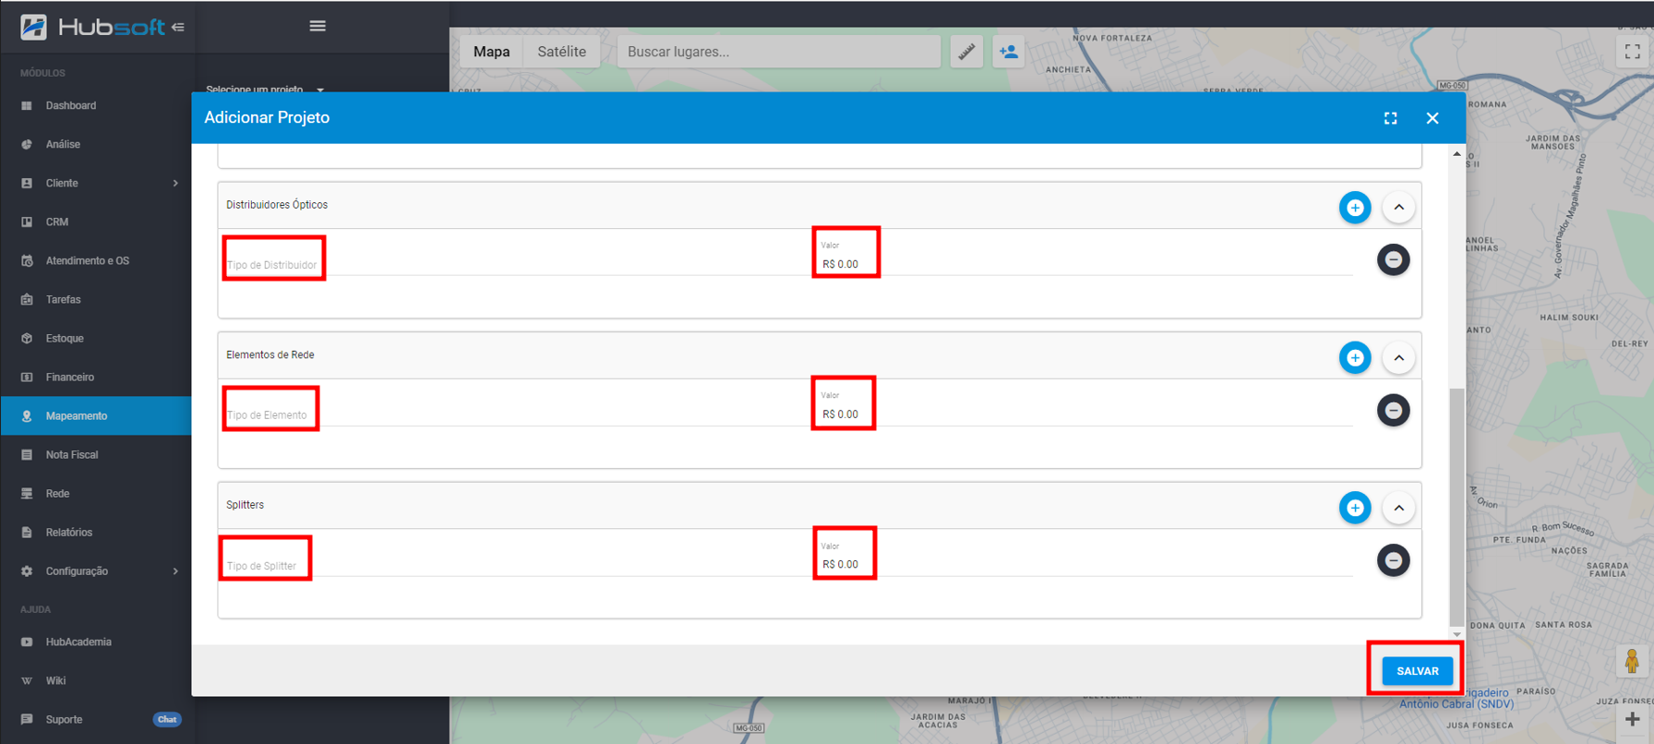Add a new Splitters row
This screenshot has width=1654, height=744.
tap(1355, 508)
